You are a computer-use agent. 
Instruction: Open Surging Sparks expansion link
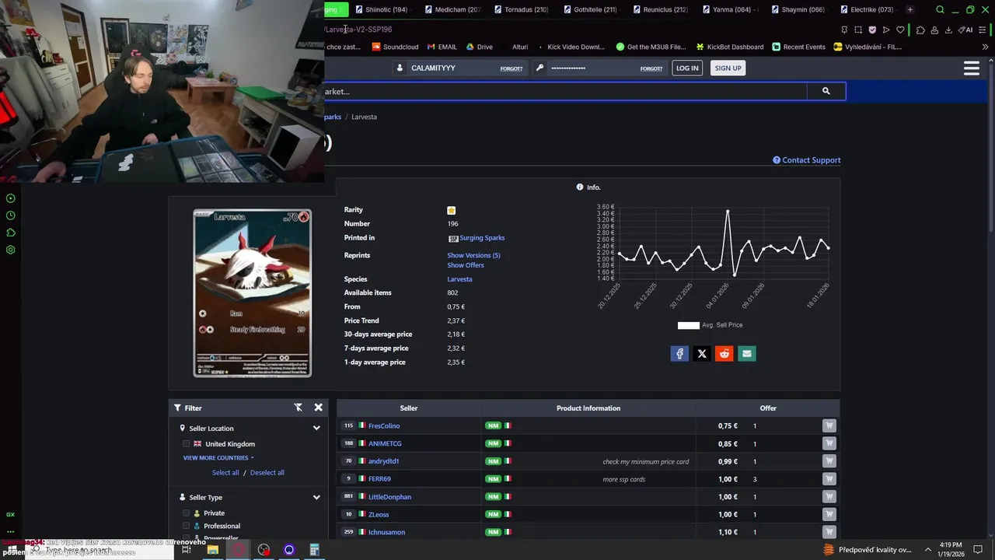click(x=482, y=238)
